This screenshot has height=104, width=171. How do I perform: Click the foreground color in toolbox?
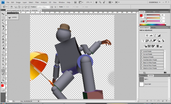point(2,85)
